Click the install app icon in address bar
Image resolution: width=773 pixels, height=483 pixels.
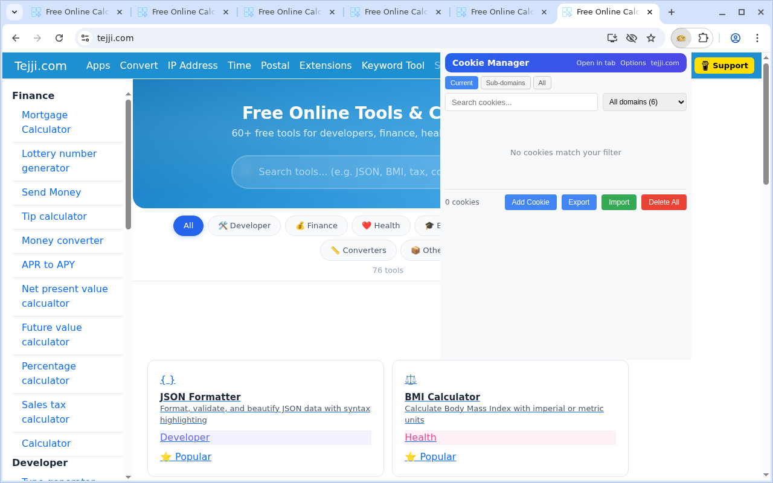tap(612, 38)
